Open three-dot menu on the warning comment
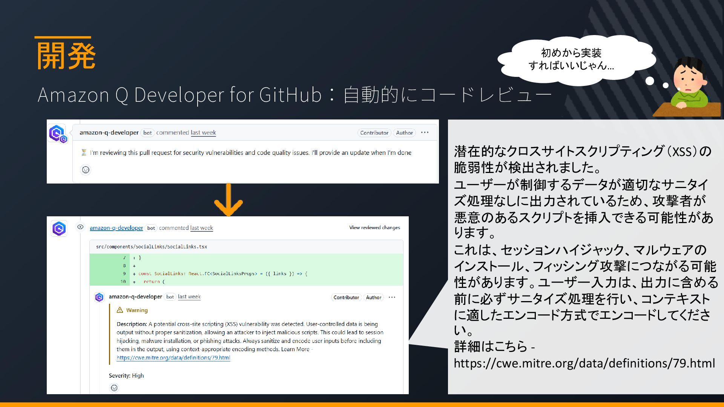The width and height of the screenshot is (724, 407). tap(392, 297)
